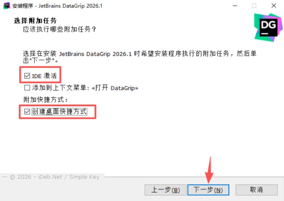Screen dimensions: 284x201
Task: Uncheck the IDE 激活 checkbox
Action: [x=27, y=76]
